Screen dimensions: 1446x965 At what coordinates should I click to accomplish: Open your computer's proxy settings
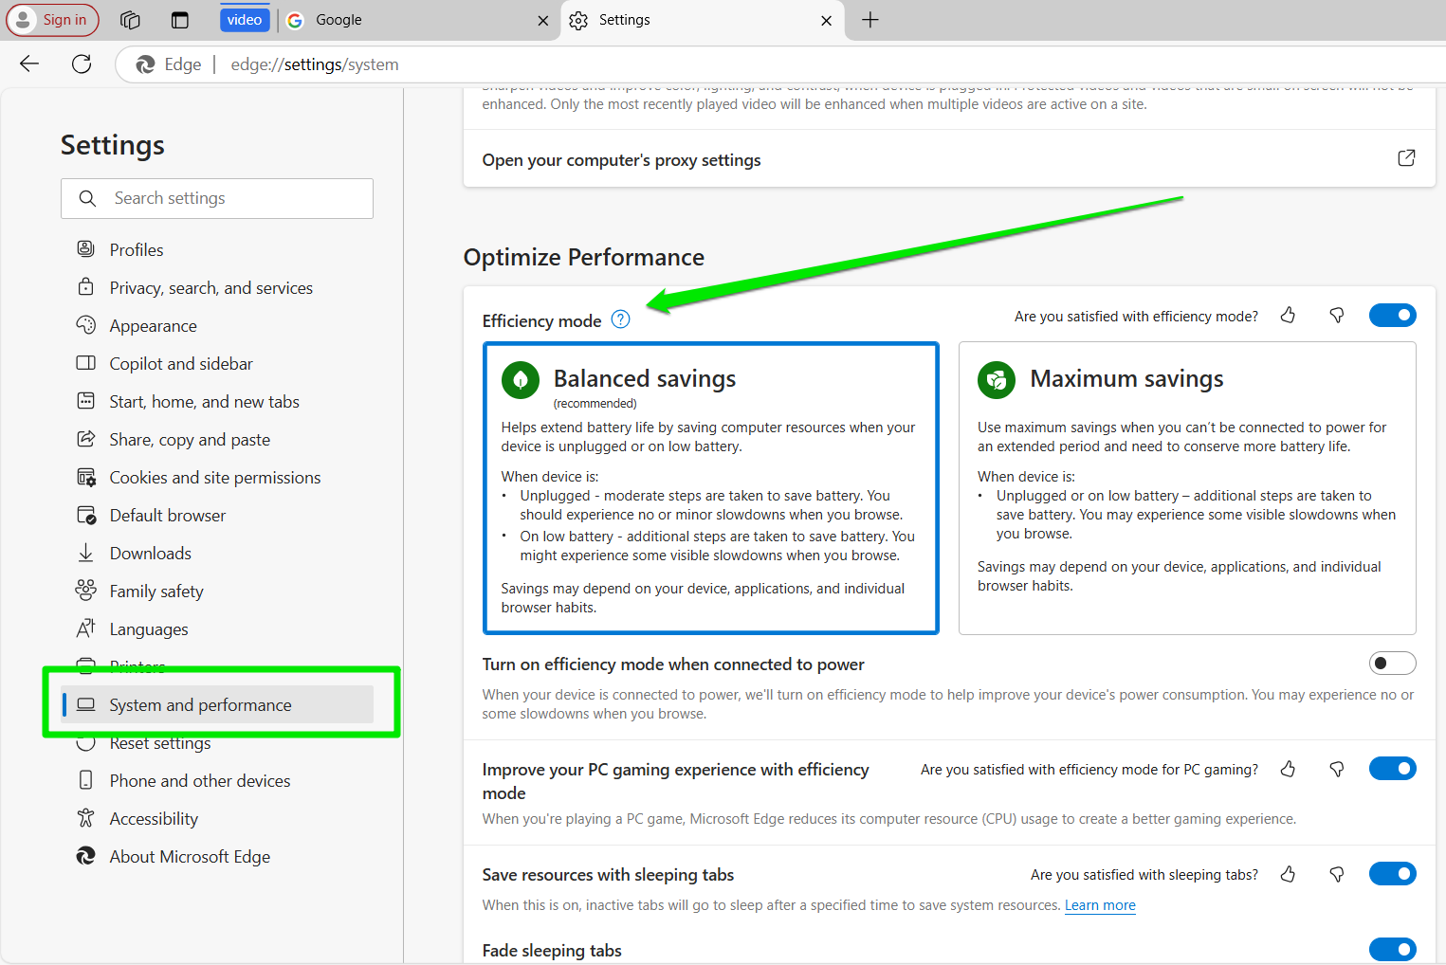pyautogui.click(x=949, y=159)
